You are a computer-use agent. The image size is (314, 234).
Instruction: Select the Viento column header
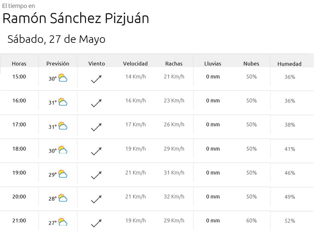pos(97,64)
